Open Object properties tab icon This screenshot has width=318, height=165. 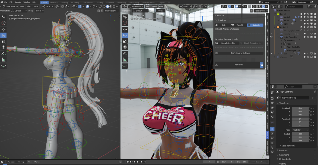point(272,129)
